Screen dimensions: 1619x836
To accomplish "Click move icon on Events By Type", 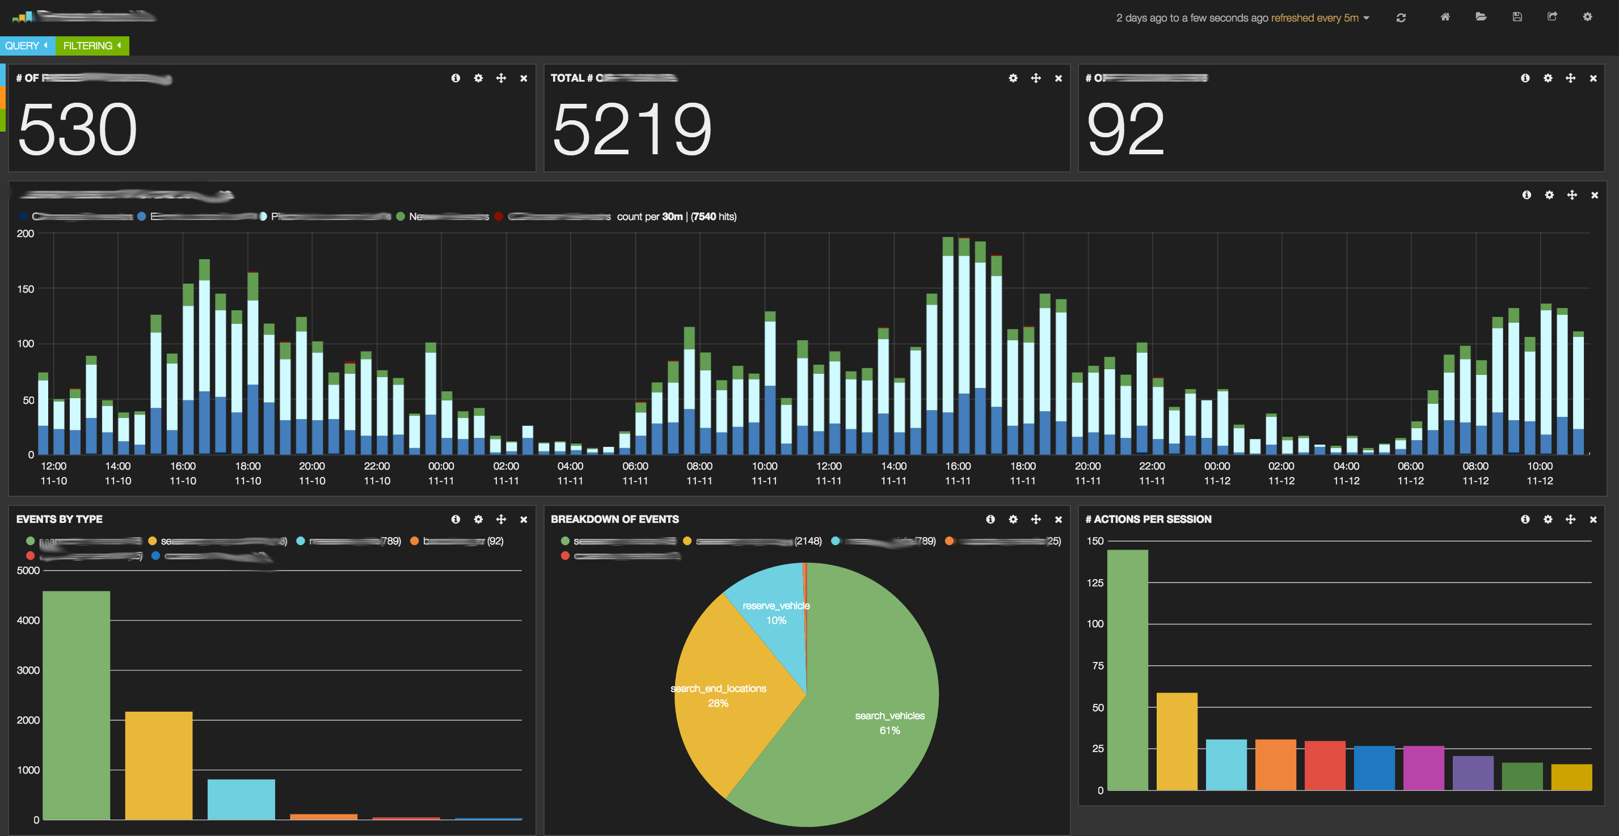I will pos(501,519).
